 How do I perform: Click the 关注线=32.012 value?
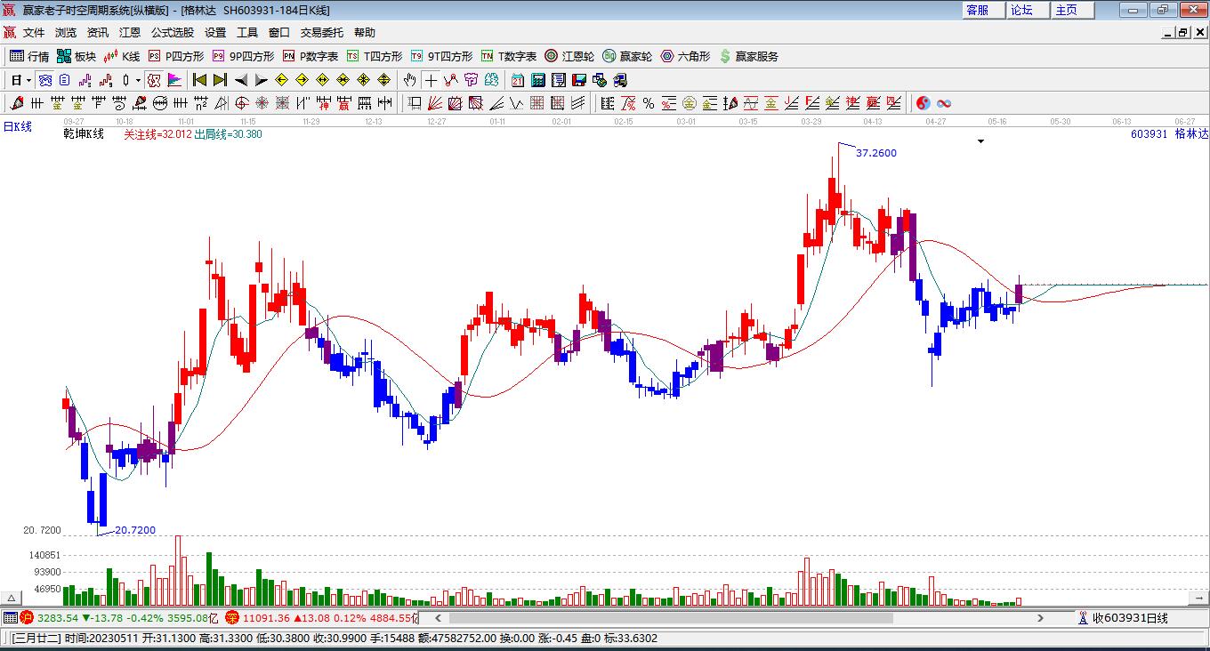(157, 134)
